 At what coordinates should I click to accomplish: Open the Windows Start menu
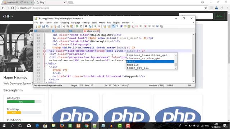tap(4, 126)
